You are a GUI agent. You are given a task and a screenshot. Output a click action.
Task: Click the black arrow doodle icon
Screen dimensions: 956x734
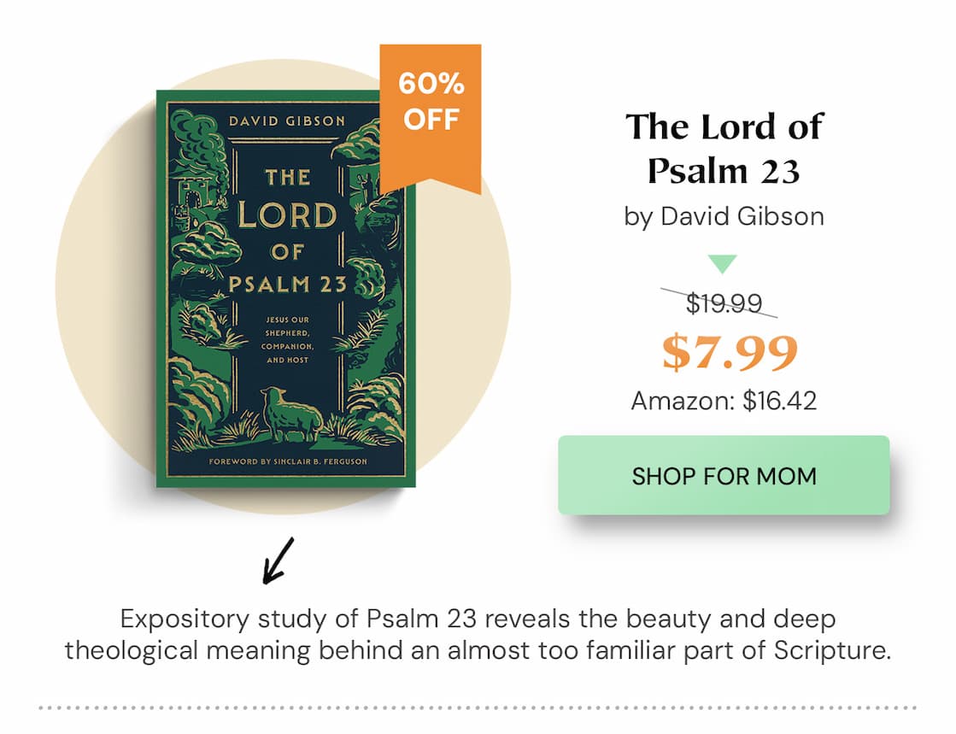coord(279,560)
